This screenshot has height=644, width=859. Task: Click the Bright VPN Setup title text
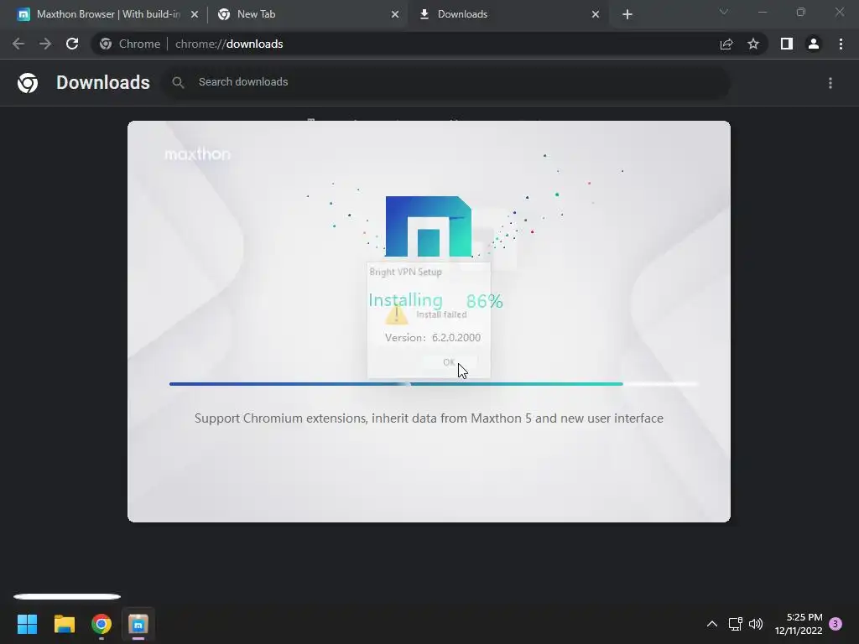(x=405, y=273)
